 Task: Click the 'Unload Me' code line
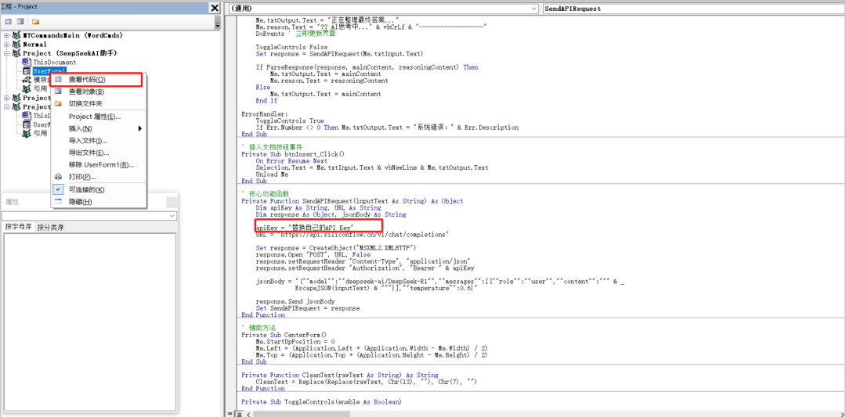[271, 174]
